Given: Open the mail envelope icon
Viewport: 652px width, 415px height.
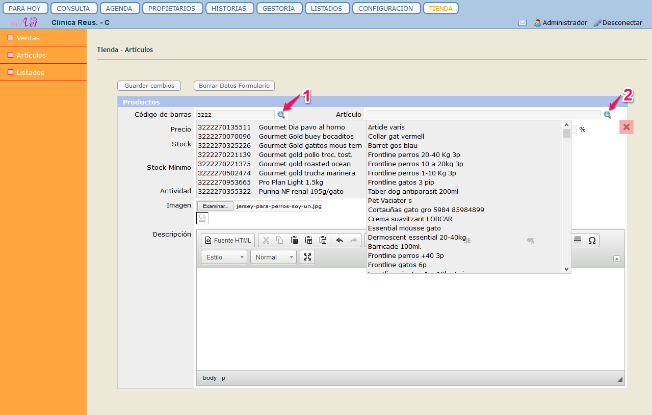Looking at the screenshot, I should [x=523, y=23].
